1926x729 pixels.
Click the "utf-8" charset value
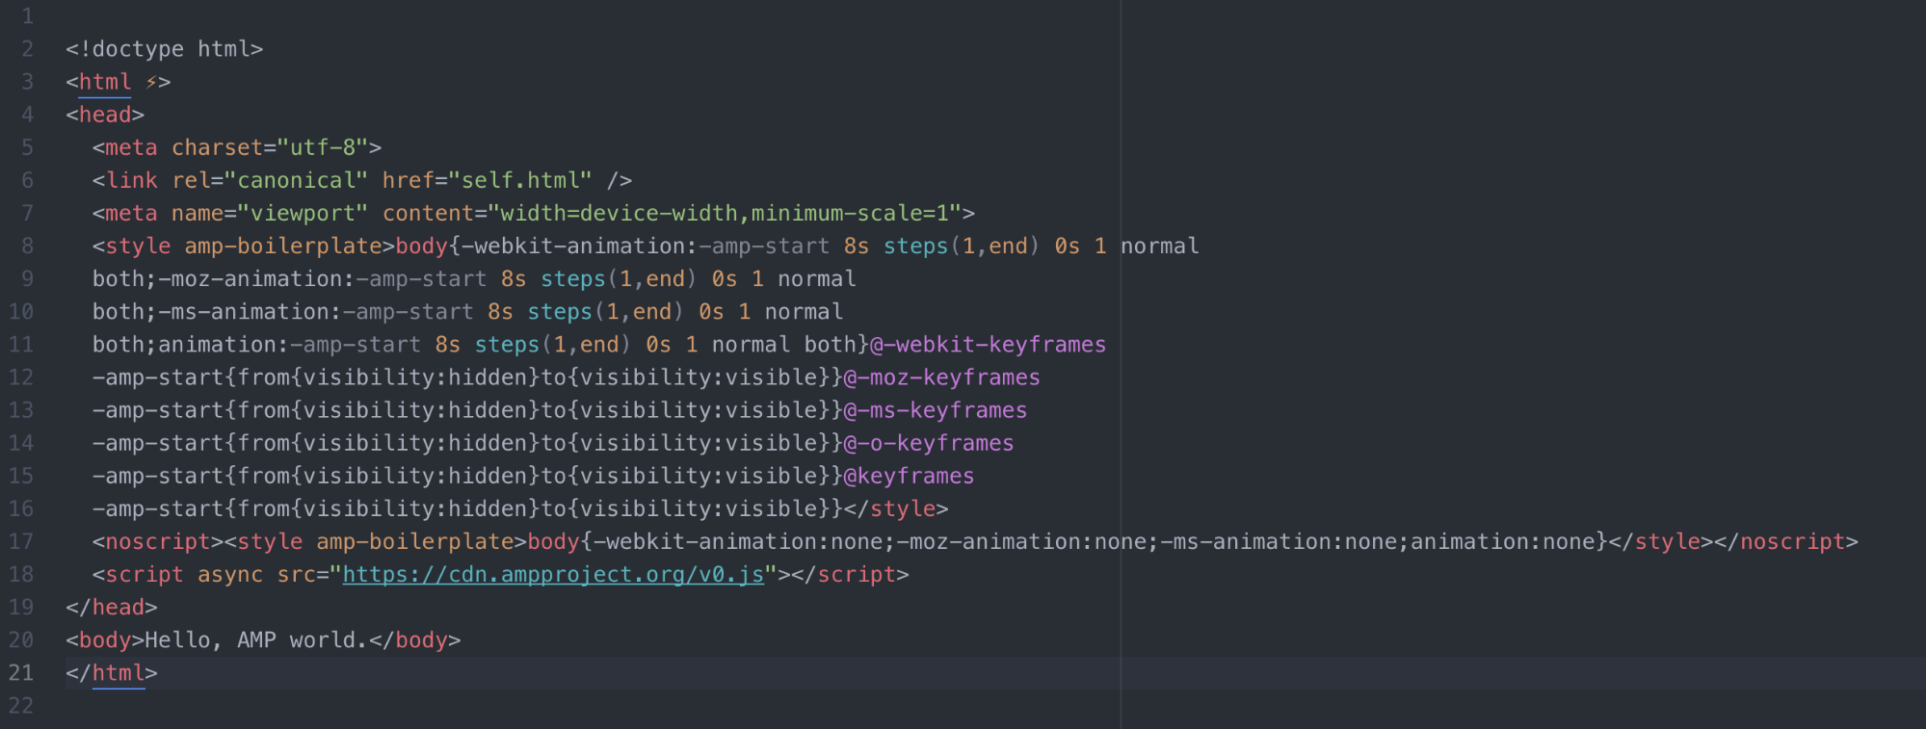click(323, 148)
